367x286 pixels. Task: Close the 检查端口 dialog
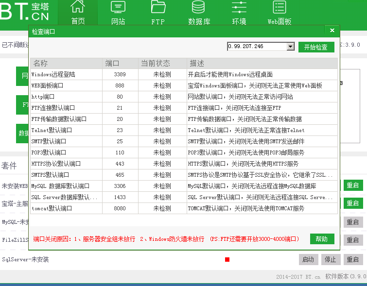tap(332, 31)
